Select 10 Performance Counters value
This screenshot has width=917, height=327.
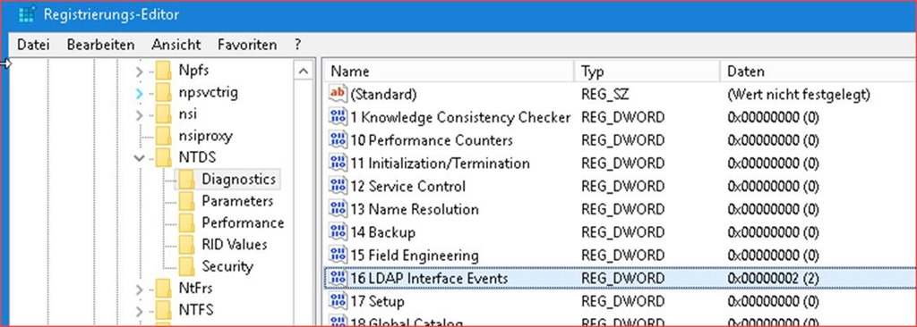[431, 141]
